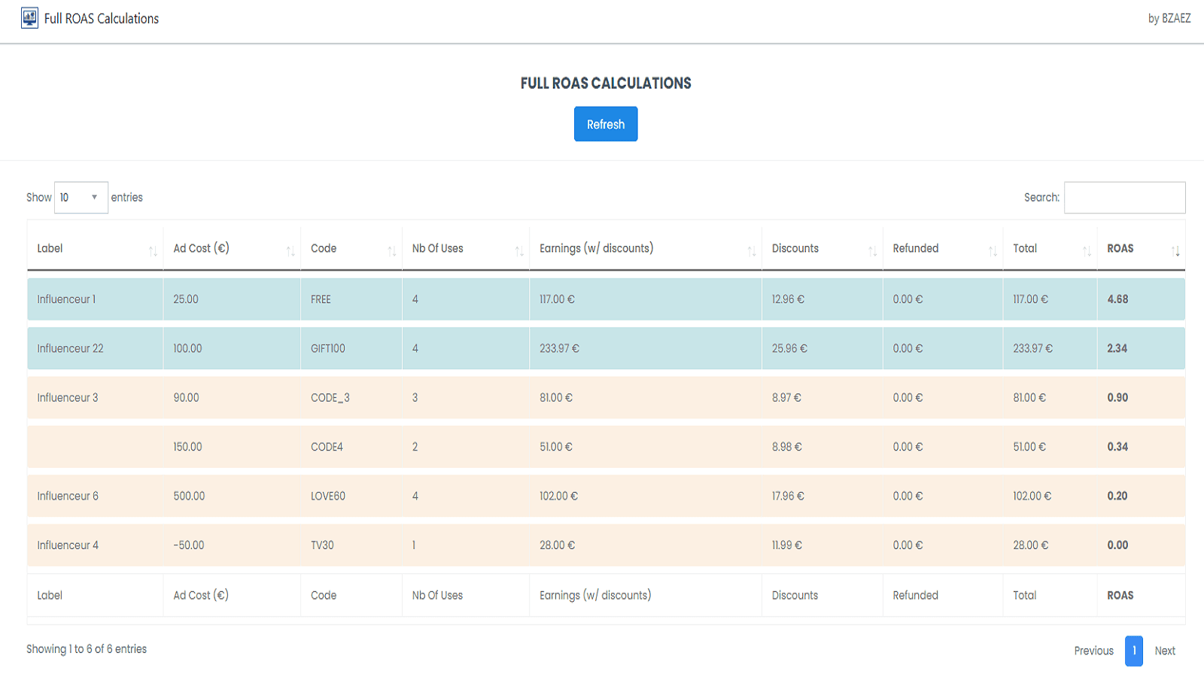Image resolution: width=1204 pixels, height=677 pixels.
Task: Click the Full ROAS Calculations app icon
Action: [x=29, y=18]
